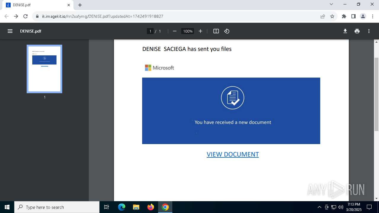
Task: Rotate the document counterclockwise
Action: 227,31
